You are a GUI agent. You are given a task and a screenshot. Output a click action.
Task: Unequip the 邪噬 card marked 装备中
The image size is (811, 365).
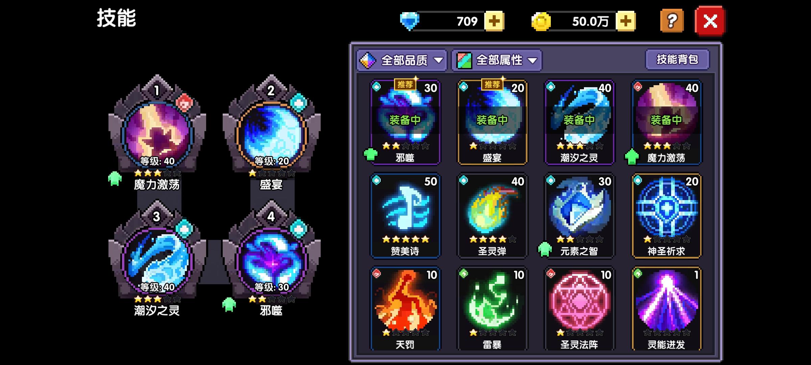point(405,122)
